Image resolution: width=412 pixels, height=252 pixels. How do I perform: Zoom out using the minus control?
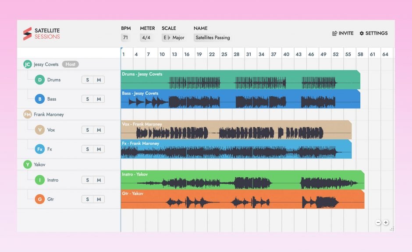[x=378, y=222]
